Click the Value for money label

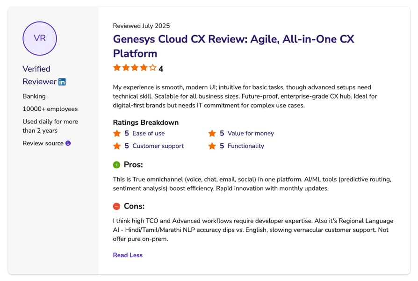coord(251,133)
